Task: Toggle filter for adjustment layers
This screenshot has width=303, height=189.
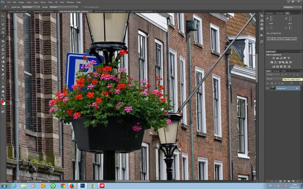Action: tap(286, 74)
